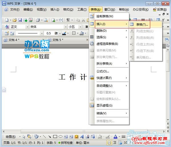This screenshot has height=147, width=171.
Task: Click the Bold formatting button
Action: pos(87,26)
